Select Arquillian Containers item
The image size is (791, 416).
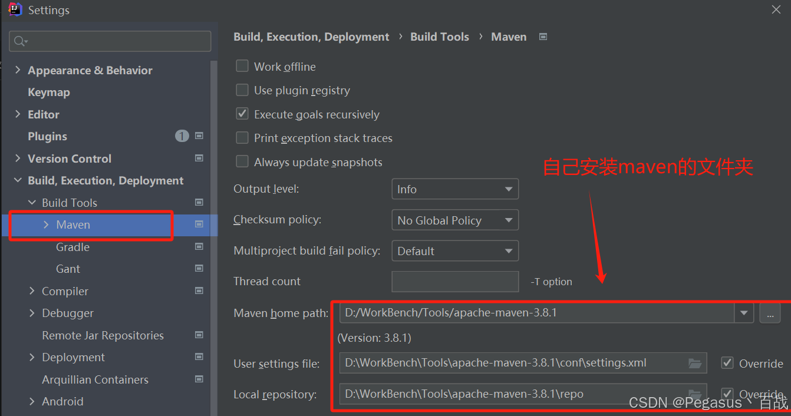(95, 379)
